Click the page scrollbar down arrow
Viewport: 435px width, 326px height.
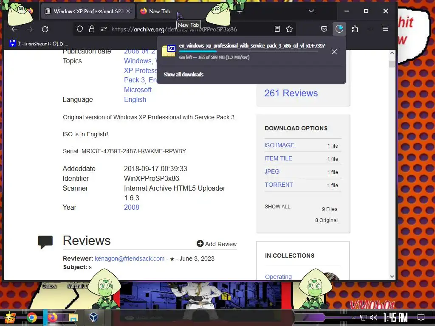click(392, 276)
